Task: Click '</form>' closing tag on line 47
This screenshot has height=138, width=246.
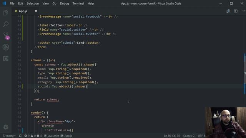Action: tap(40, 47)
